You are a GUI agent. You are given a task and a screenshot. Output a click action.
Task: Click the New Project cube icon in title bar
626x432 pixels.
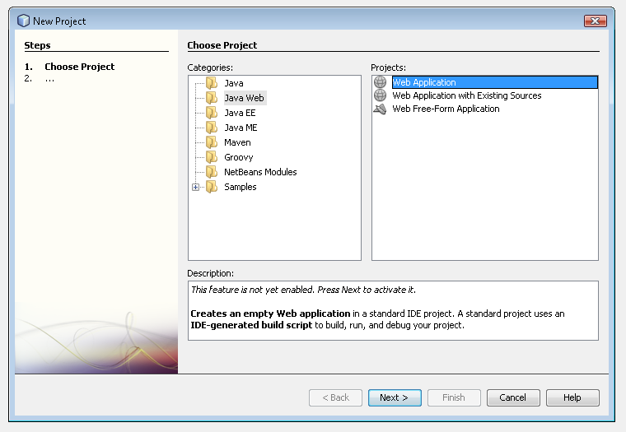pyautogui.click(x=24, y=21)
